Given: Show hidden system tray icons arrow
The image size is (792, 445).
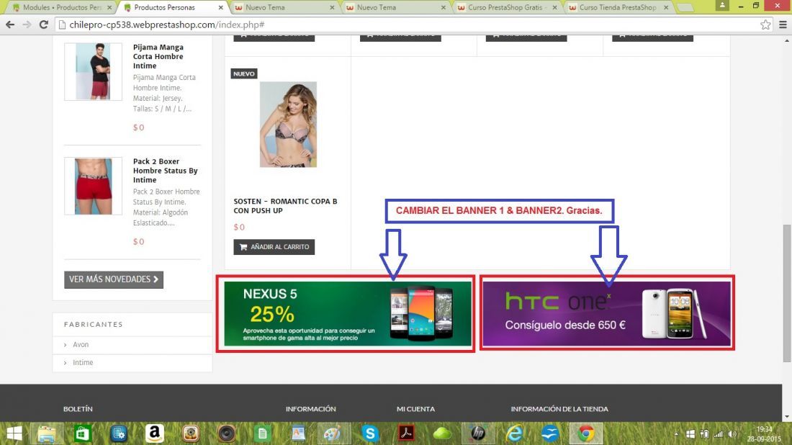Looking at the screenshot, I should click(676, 434).
